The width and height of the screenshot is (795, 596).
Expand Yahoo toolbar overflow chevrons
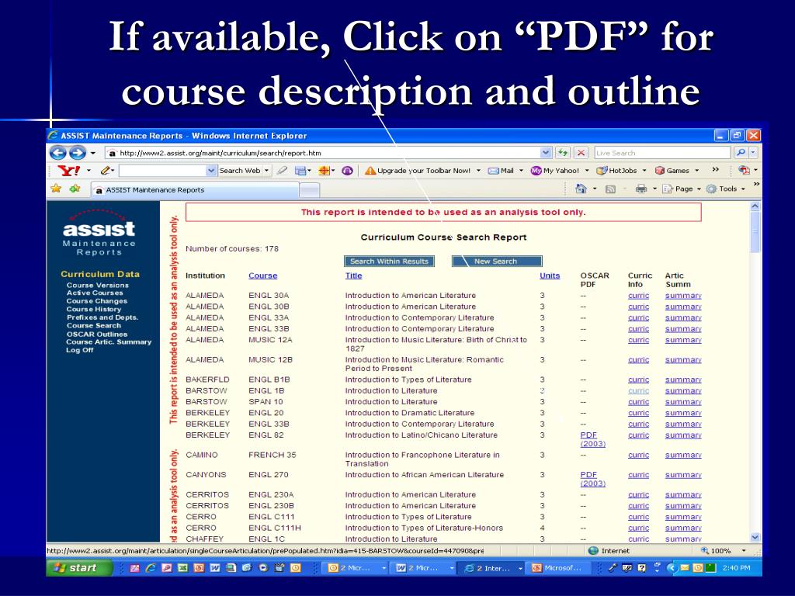click(715, 170)
